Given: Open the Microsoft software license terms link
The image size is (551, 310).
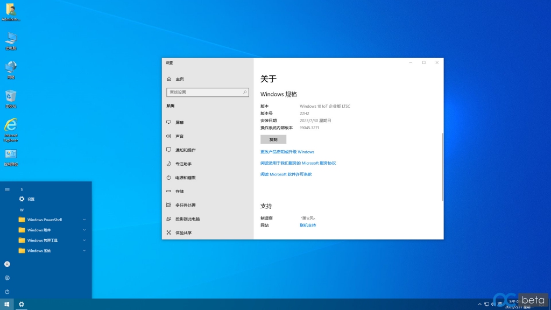Looking at the screenshot, I should [286, 174].
